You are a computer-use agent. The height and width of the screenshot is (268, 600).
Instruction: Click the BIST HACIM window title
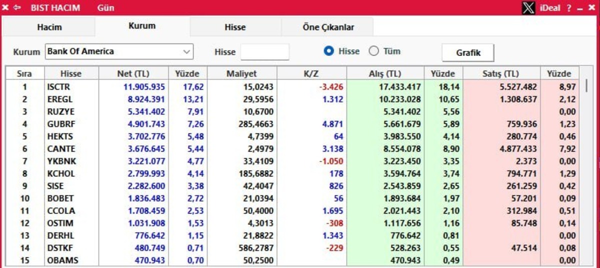[x=55, y=8]
